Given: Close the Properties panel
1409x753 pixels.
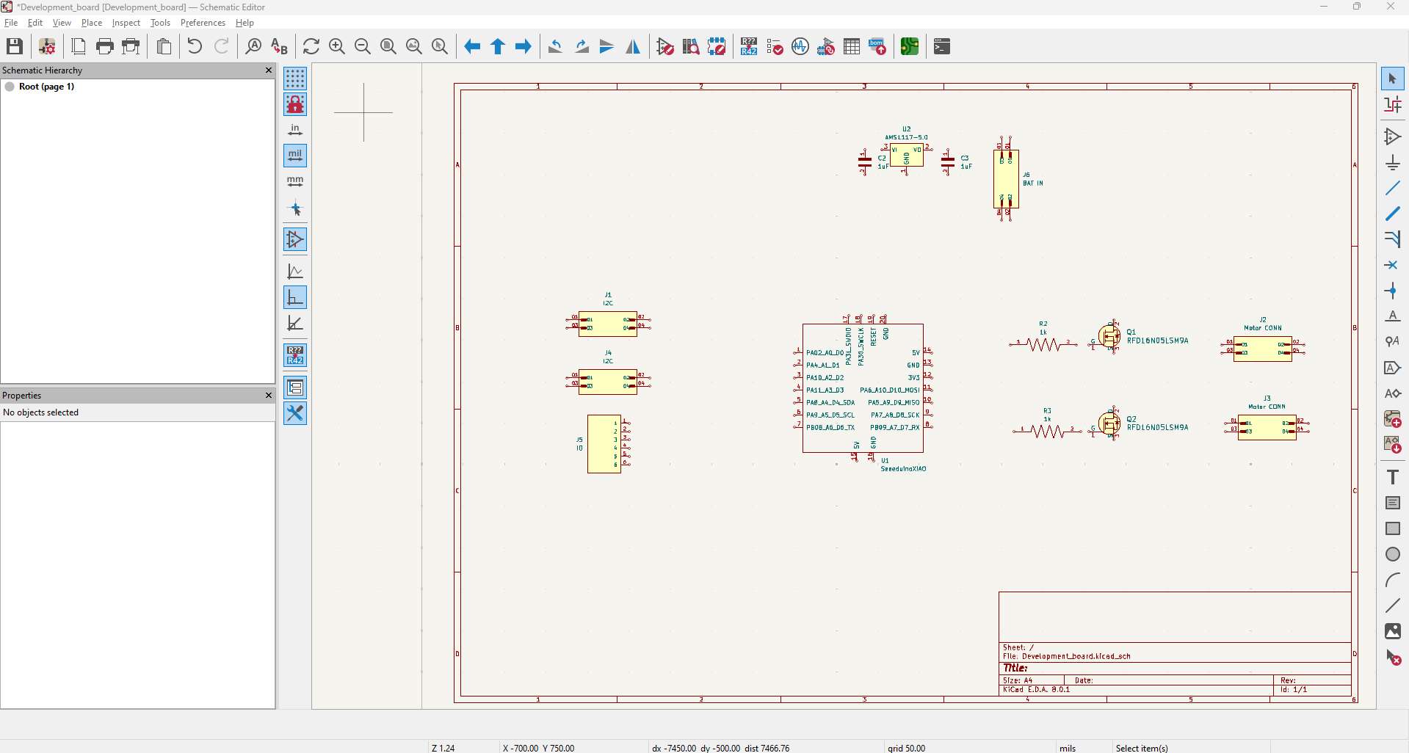Looking at the screenshot, I should click(268, 396).
